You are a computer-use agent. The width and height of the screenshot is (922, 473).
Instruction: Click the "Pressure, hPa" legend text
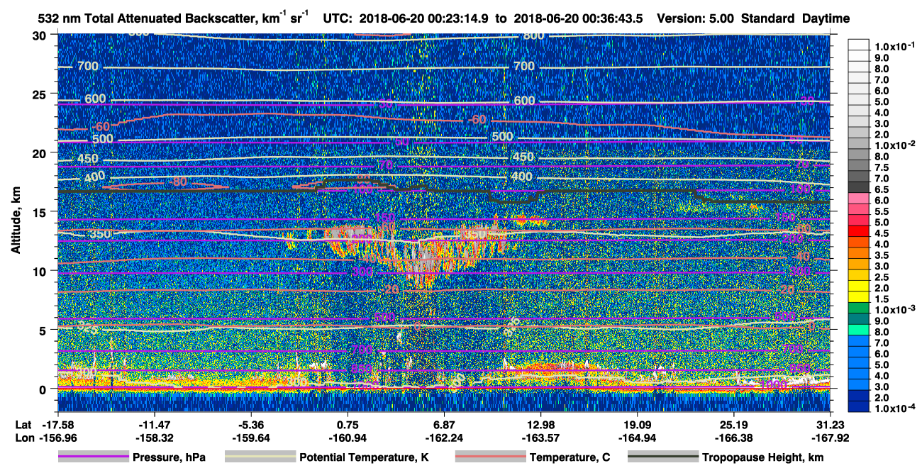pos(169,458)
